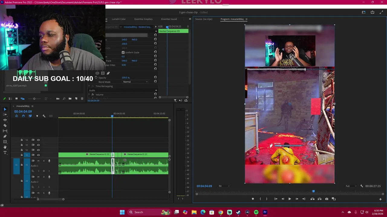Reset the Opacity parameter
The image size is (387, 217).
coord(155,77)
